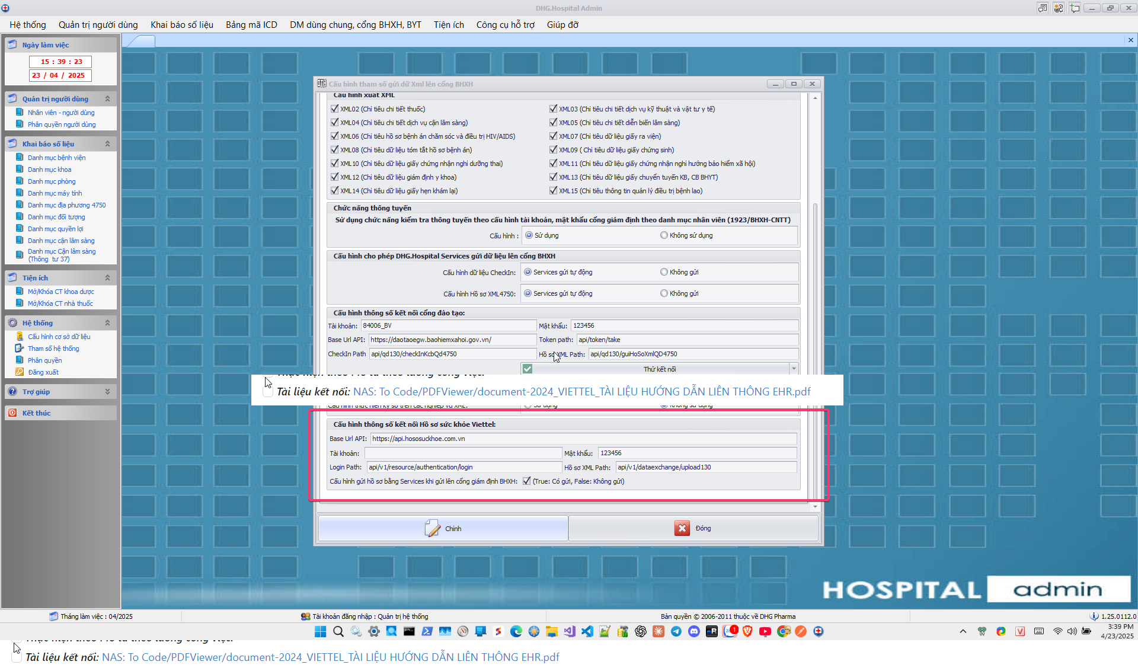Open Microsoft Edge from the taskbar

coord(516,631)
